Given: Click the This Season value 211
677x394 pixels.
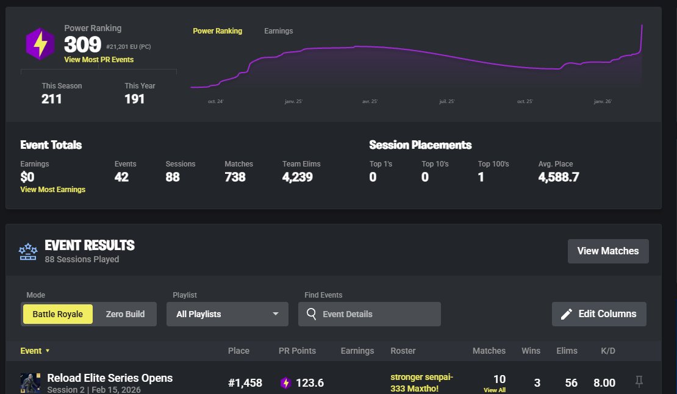Looking at the screenshot, I should [x=51, y=99].
